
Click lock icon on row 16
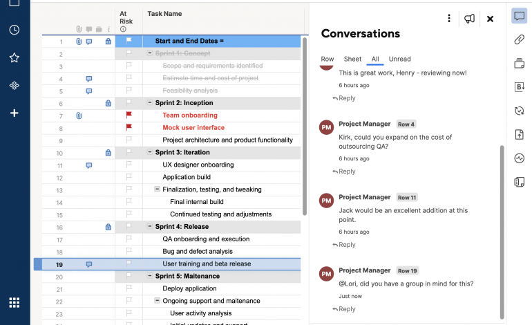coord(108,227)
